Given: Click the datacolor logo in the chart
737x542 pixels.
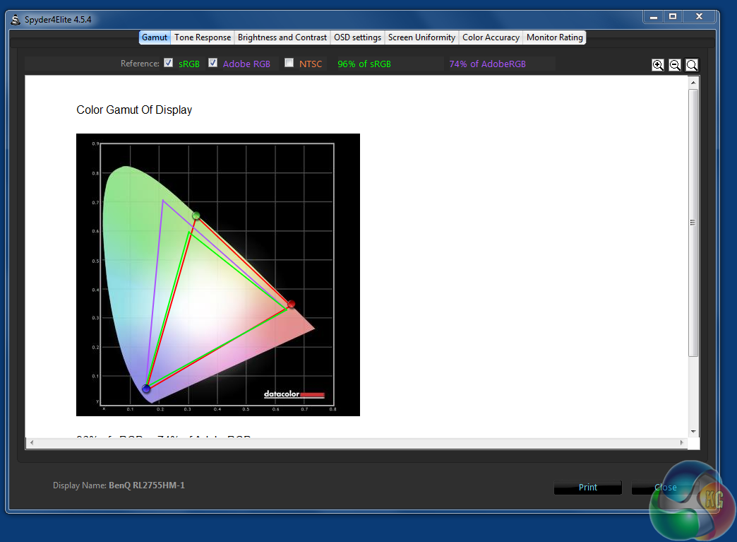Looking at the screenshot, I should [294, 394].
